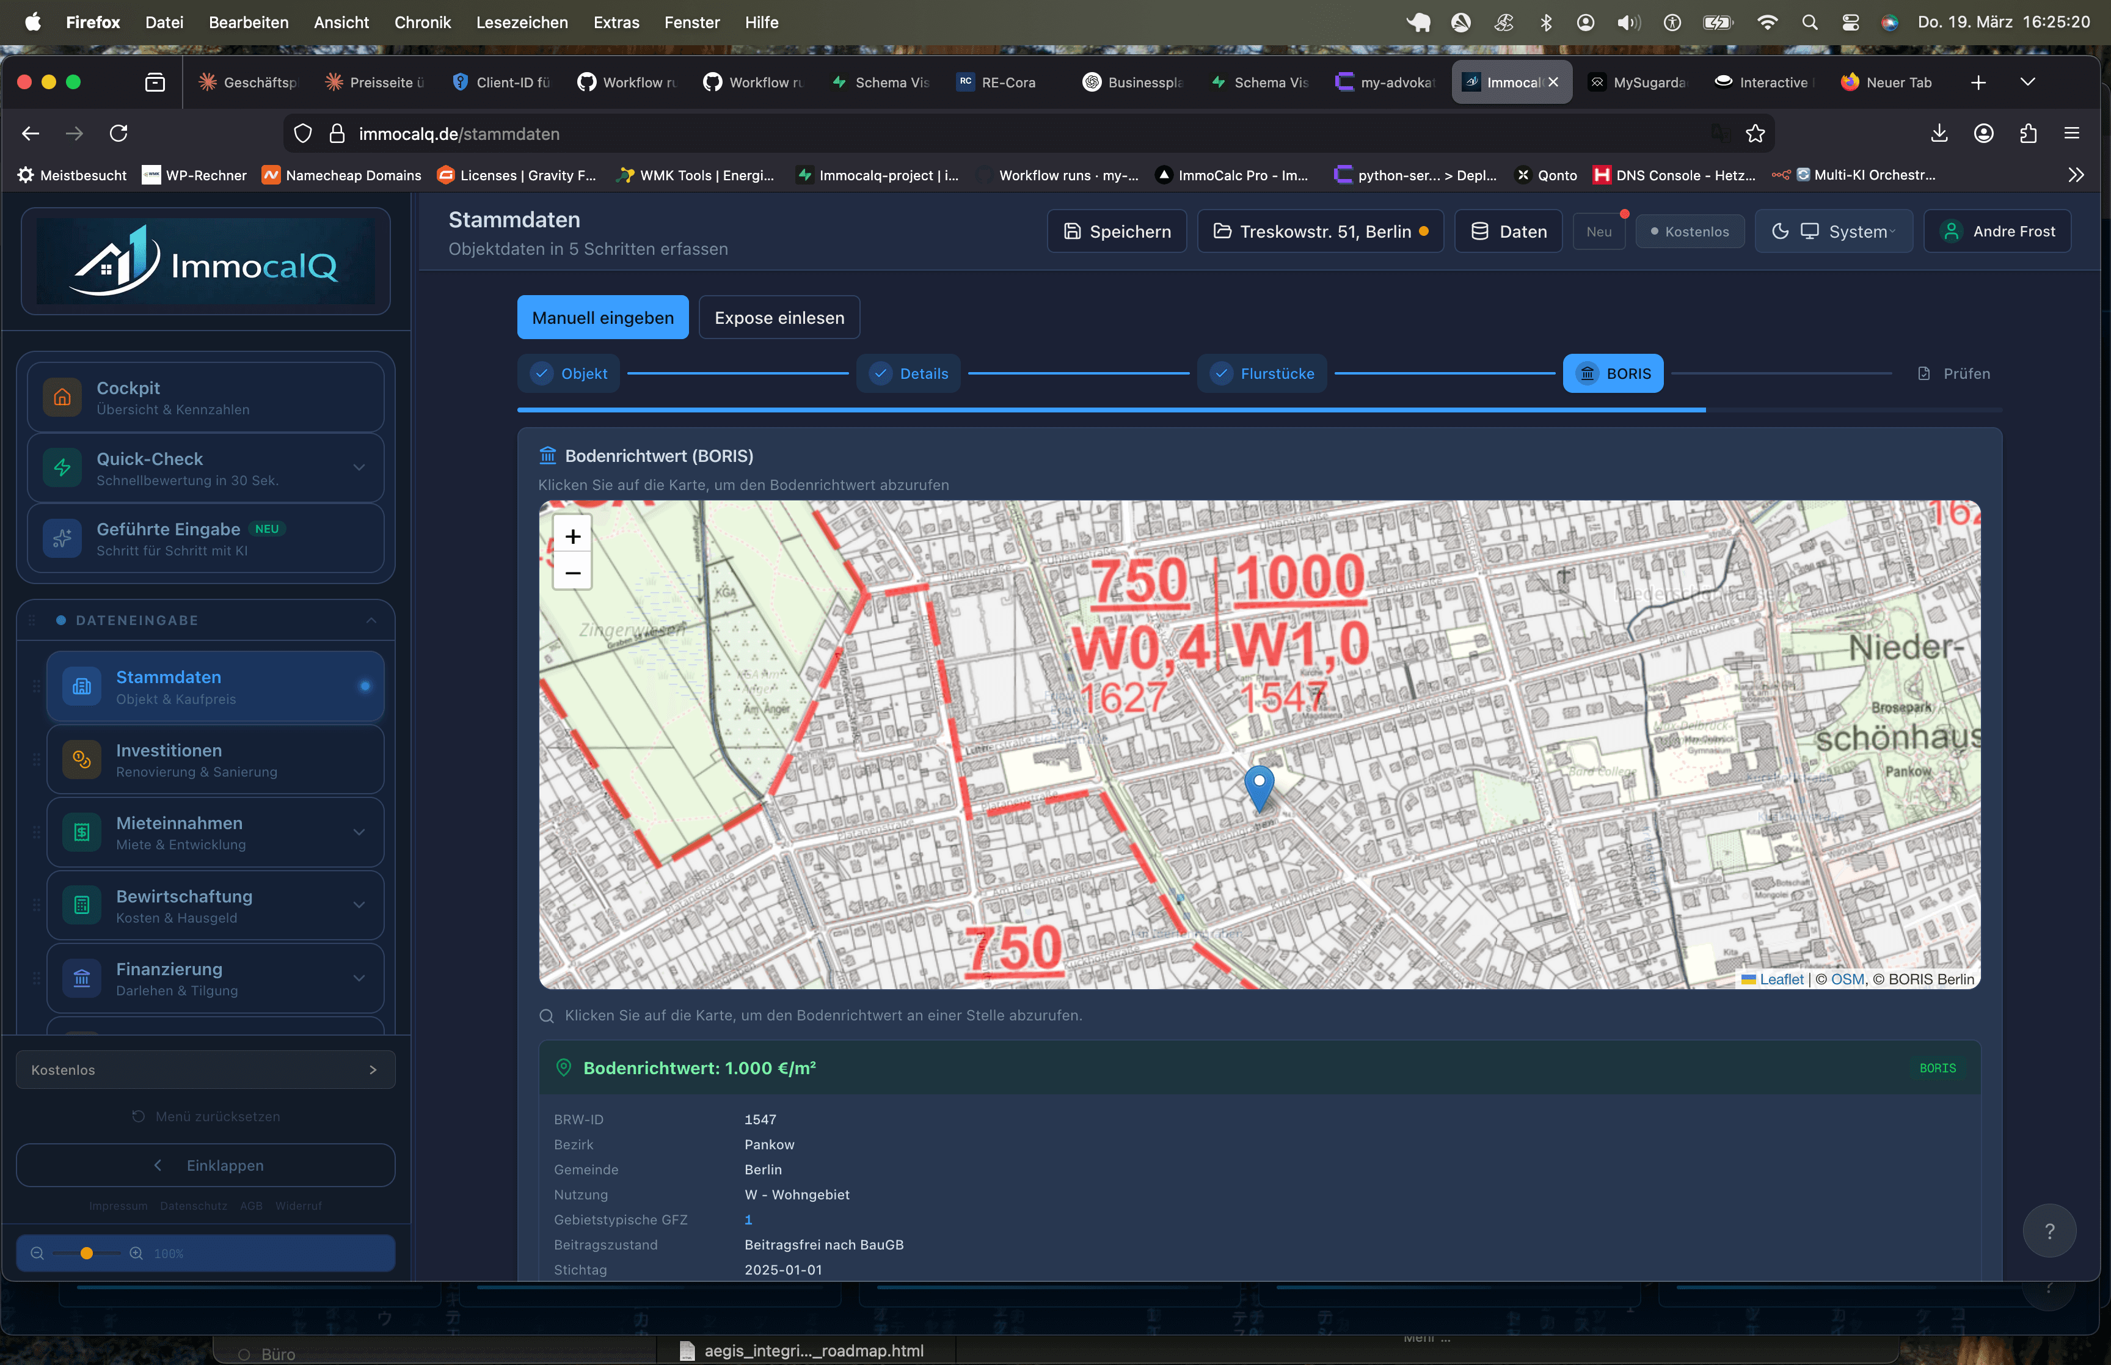Switch to the RE-Cora browser tab
The height and width of the screenshot is (1365, 2111).
[x=1008, y=82]
